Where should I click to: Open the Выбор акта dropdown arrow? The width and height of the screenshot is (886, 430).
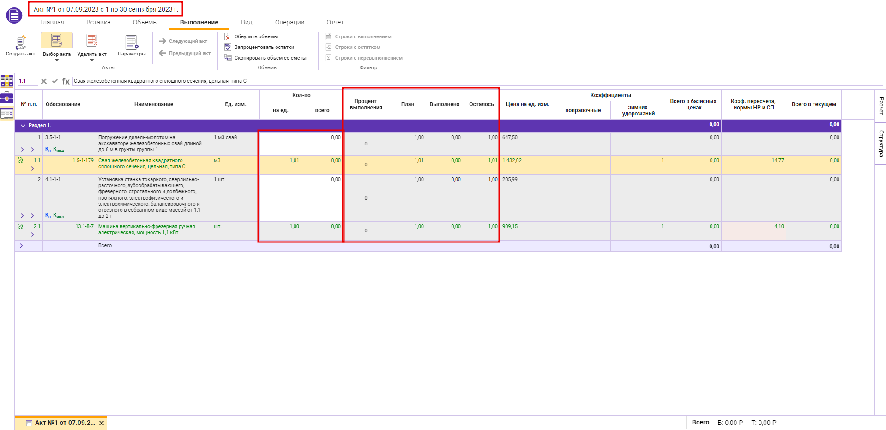pos(57,60)
